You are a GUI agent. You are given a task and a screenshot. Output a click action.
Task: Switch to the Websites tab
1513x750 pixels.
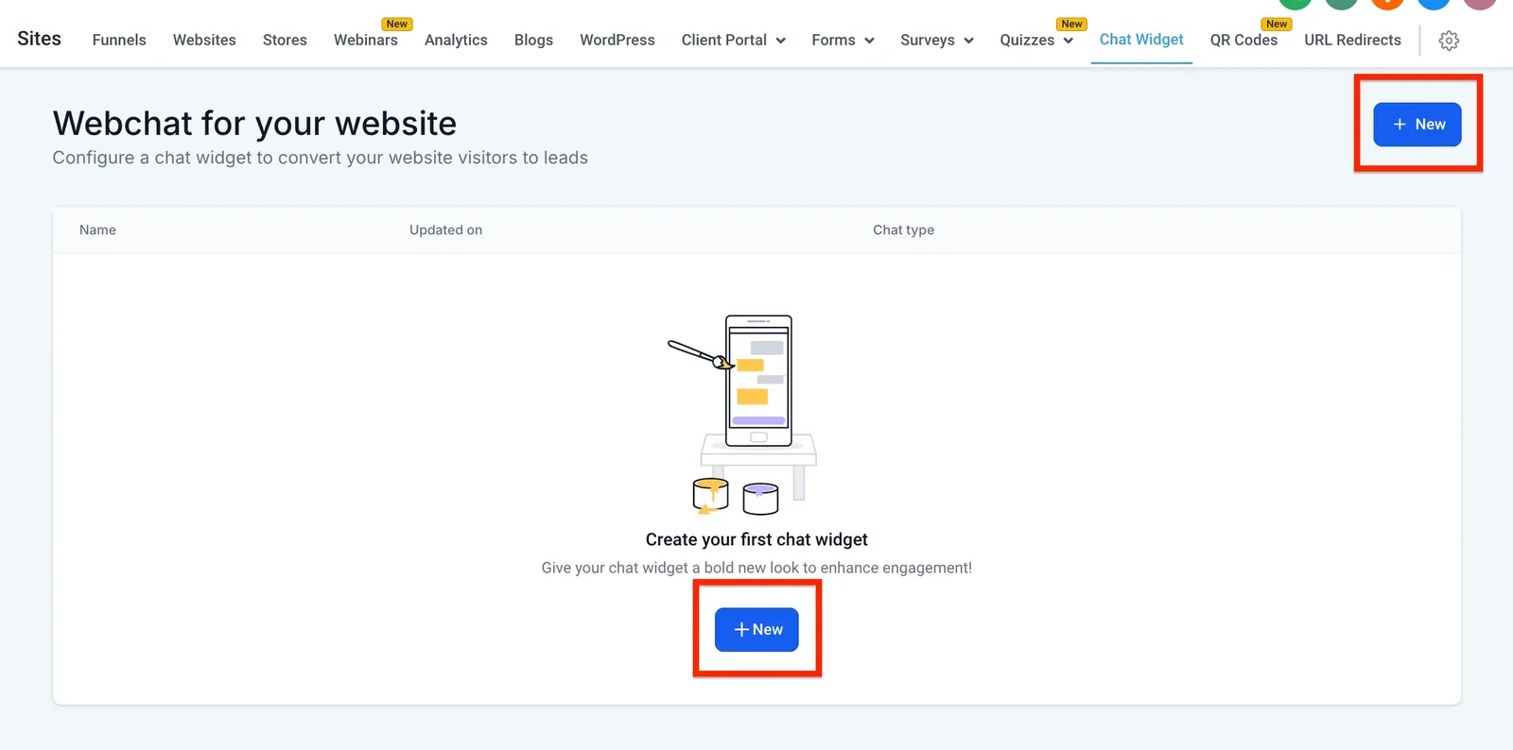(204, 40)
